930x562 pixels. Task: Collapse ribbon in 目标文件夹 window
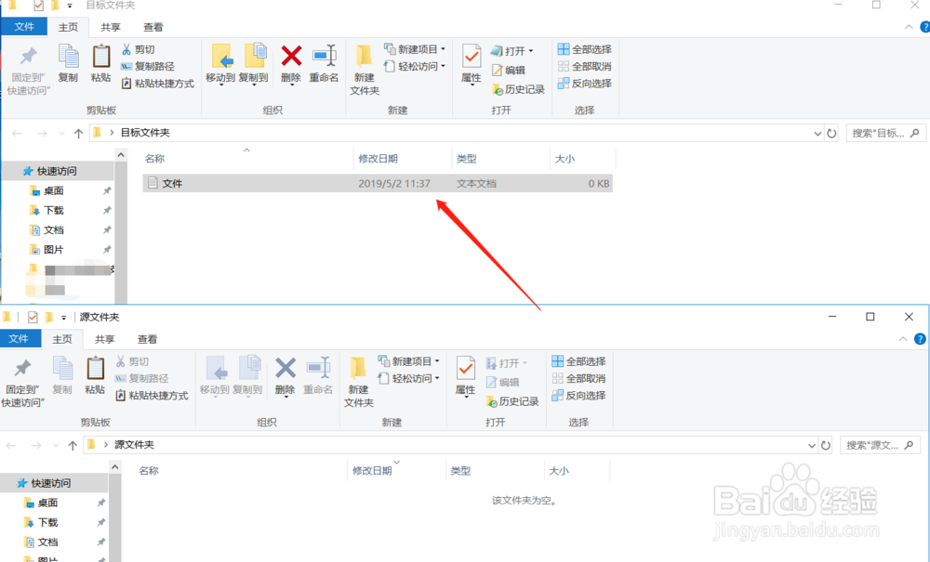click(909, 27)
